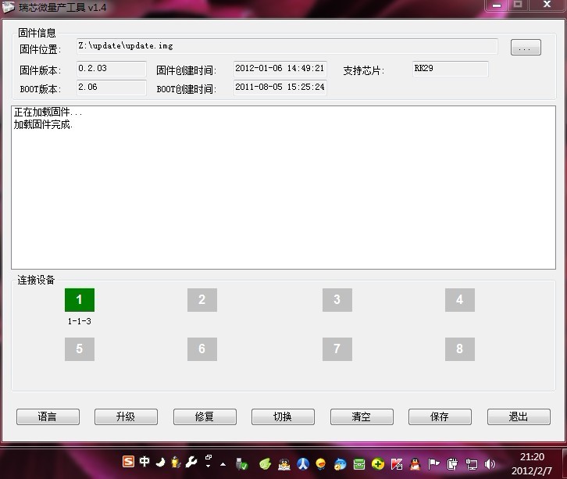Click log line 正在加载固件...
The width and height of the screenshot is (567, 479).
click(48, 113)
